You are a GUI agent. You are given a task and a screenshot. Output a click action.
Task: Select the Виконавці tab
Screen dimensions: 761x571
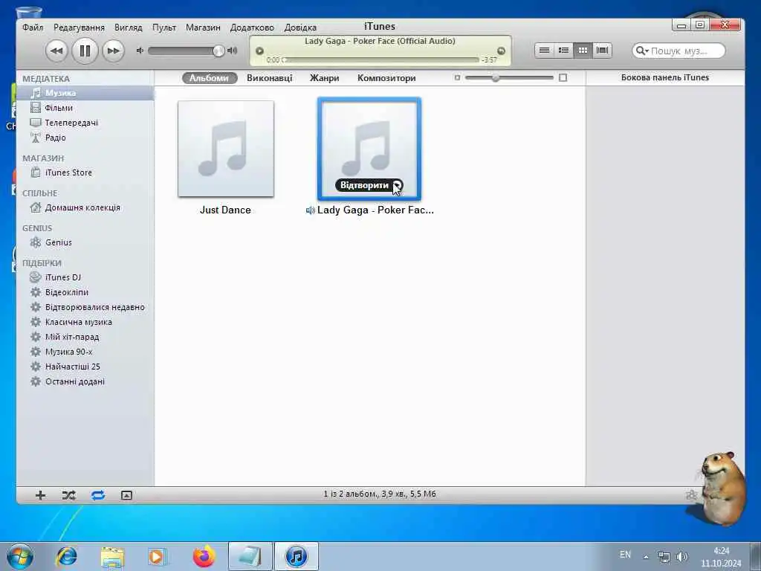coord(269,77)
